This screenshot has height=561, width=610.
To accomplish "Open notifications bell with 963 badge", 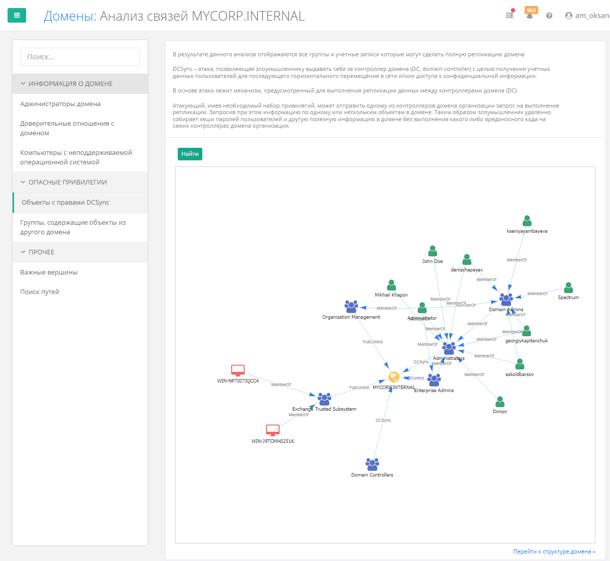I will pyautogui.click(x=530, y=15).
